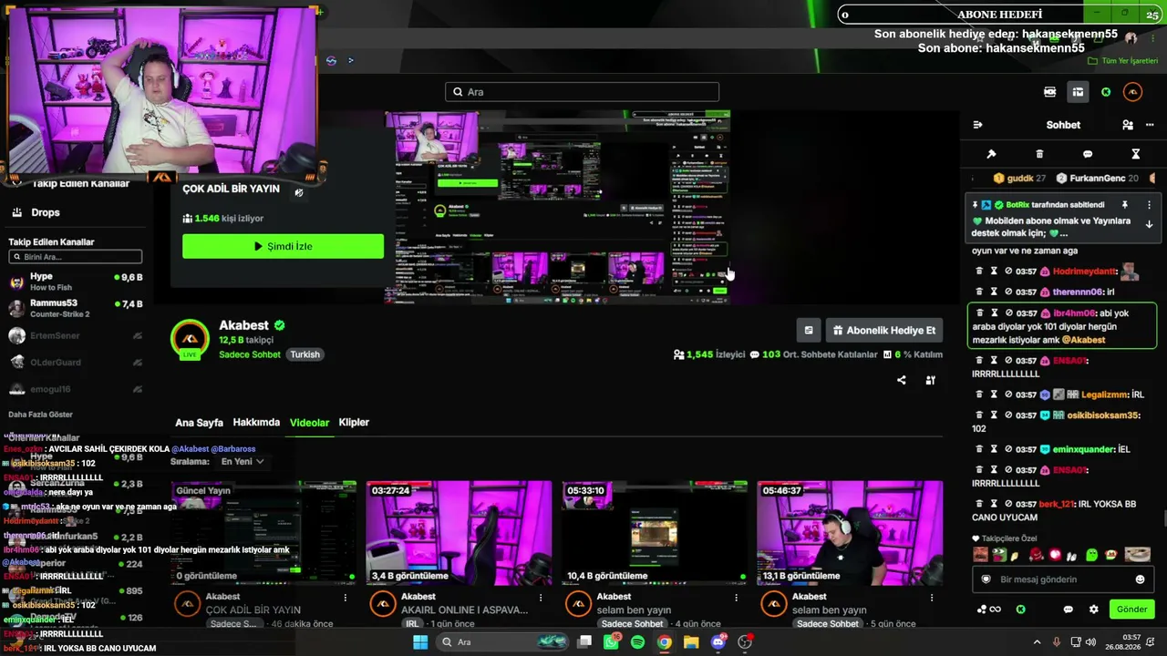
Task: Open Spotify from the taskbar
Action: (x=637, y=642)
